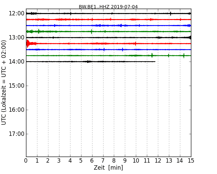Image resolution: width=217 pixels, height=174 pixels.
Task: Select the 17:00 time label
Action: coord(16,134)
